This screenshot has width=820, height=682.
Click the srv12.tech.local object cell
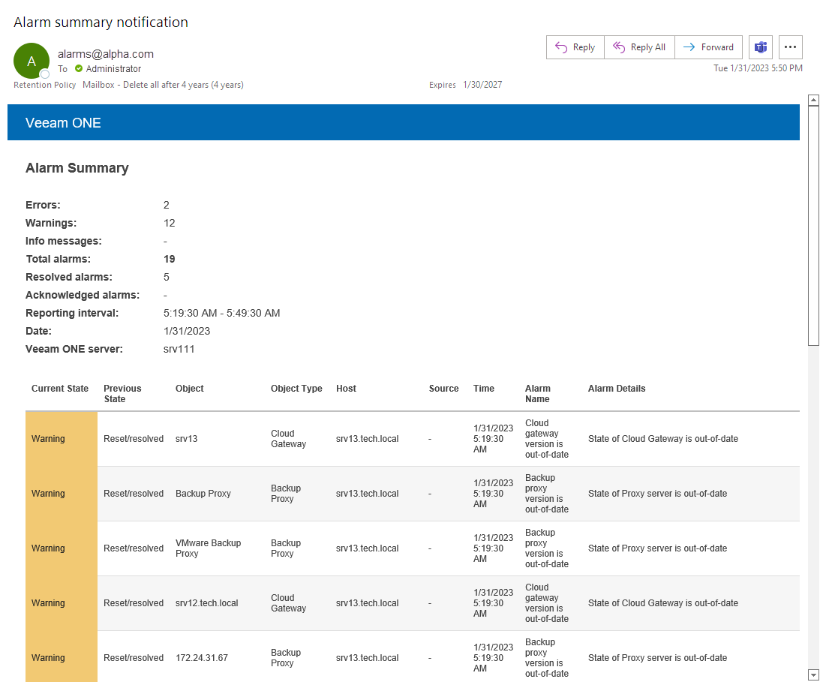tap(206, 603)
